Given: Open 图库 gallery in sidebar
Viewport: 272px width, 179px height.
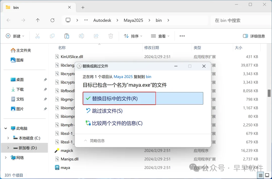Looking at the screenshot, I should (x=17, y=60).
